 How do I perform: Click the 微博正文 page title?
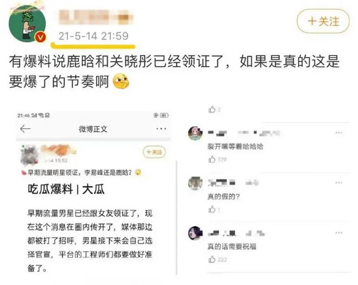[x=93, y=129]
